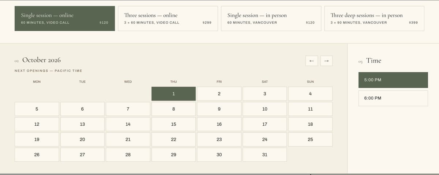Select Monday October 5
This screenshot has height=175, width=439.
(x=37, y=109)
